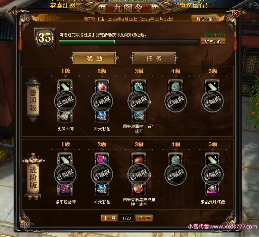Select the normal level 5 jade slip icon

pyautogui.click(x=212, y=86)
